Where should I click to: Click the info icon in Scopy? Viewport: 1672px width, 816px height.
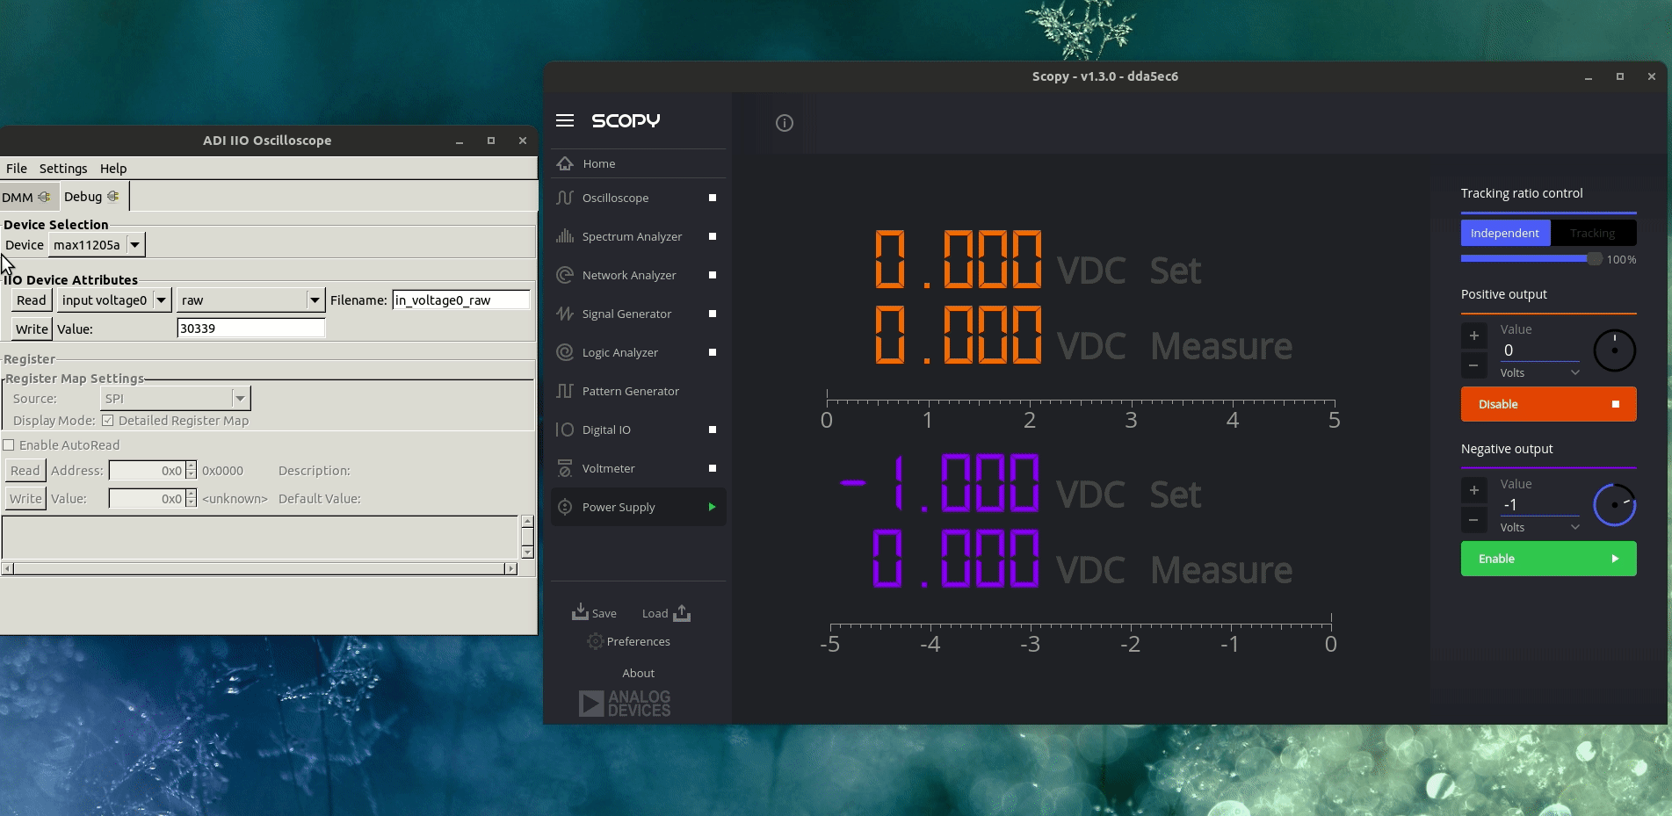pos(785,123)
